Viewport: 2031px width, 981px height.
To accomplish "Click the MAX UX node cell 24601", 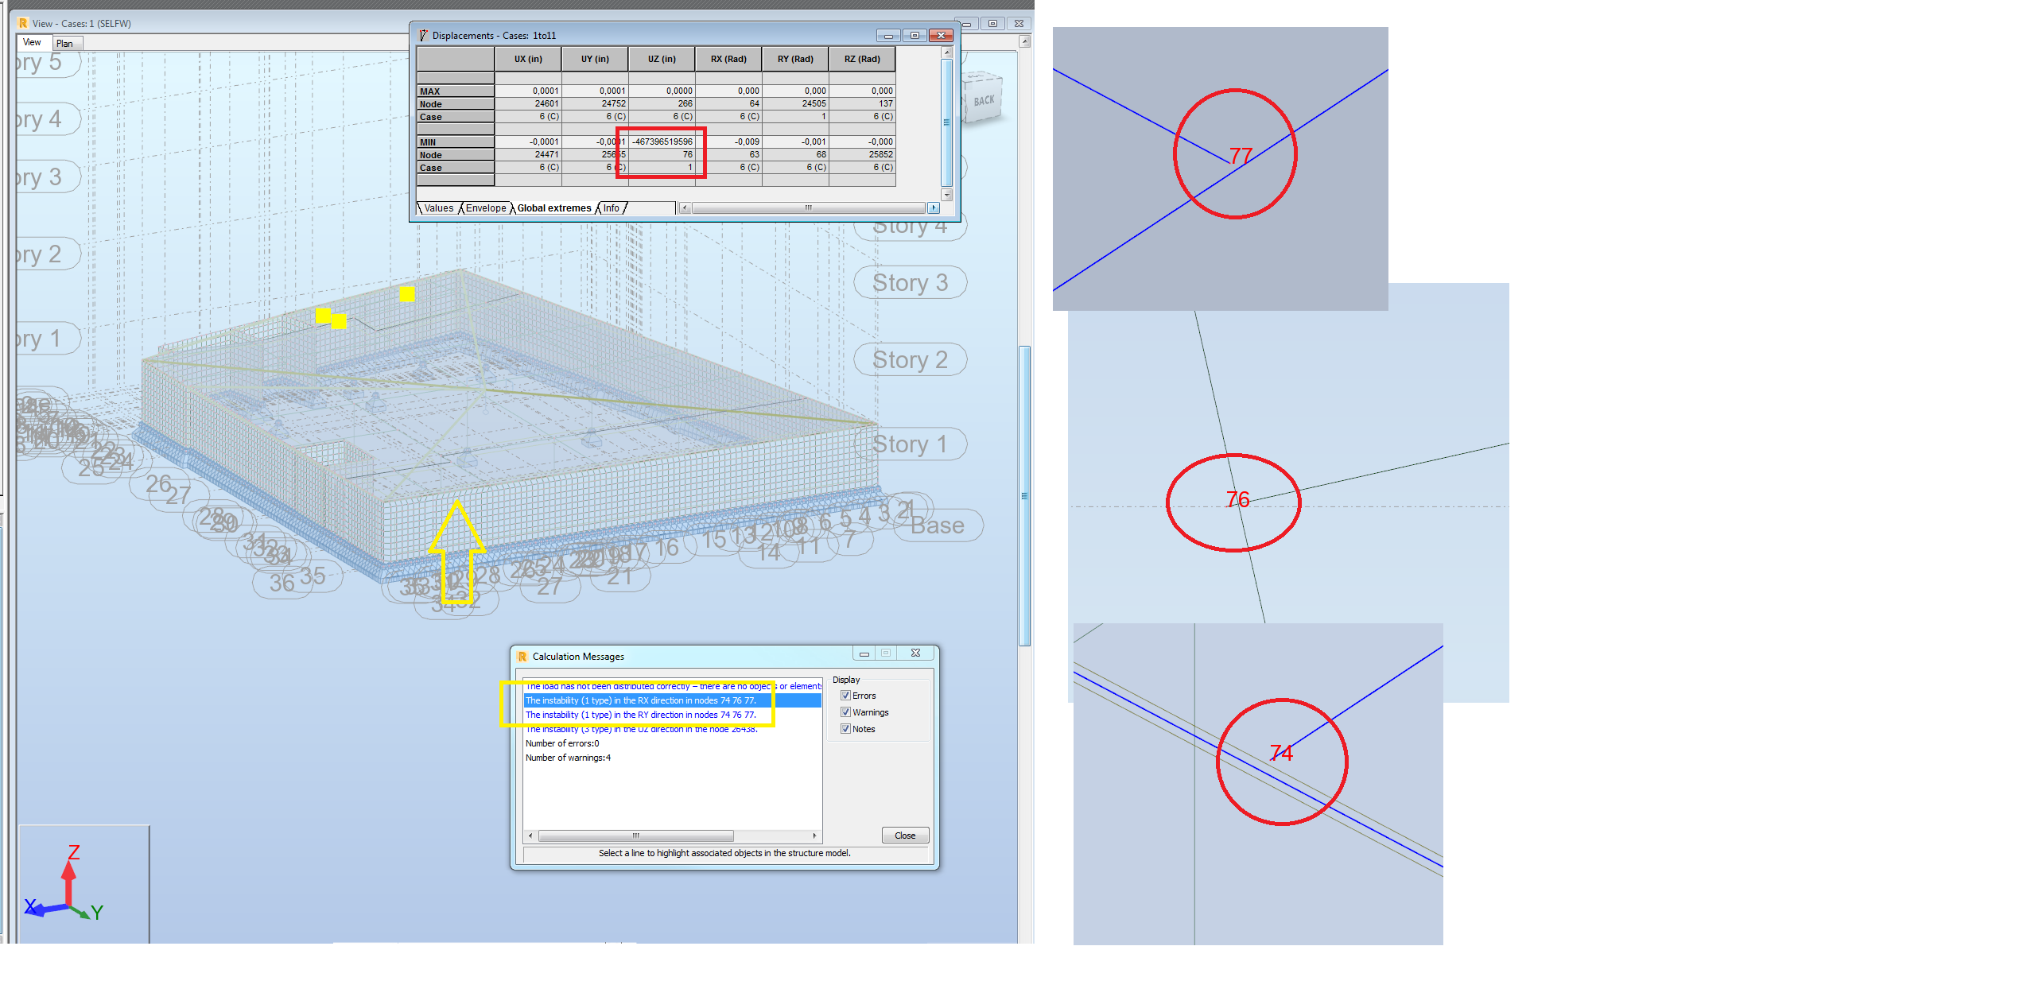I will [x=528, y=103].
